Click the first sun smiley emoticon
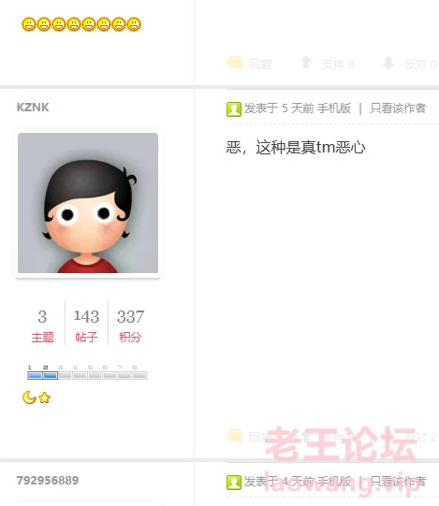Image resolution: width=439 pixels, height=506 pixels. click(29, 24)
